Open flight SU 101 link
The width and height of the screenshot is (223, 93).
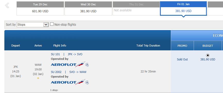click(x=55, y=54)
